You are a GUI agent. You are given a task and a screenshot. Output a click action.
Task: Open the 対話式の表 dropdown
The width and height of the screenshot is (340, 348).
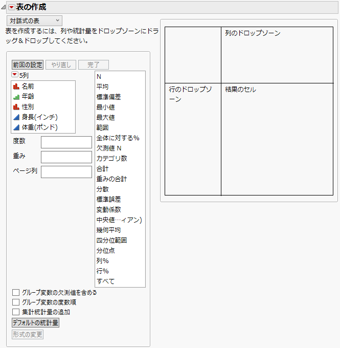tap(34, 20)
